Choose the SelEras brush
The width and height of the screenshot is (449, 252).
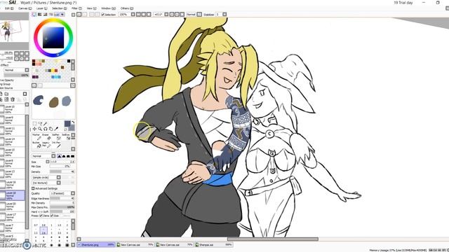(66, 136)
